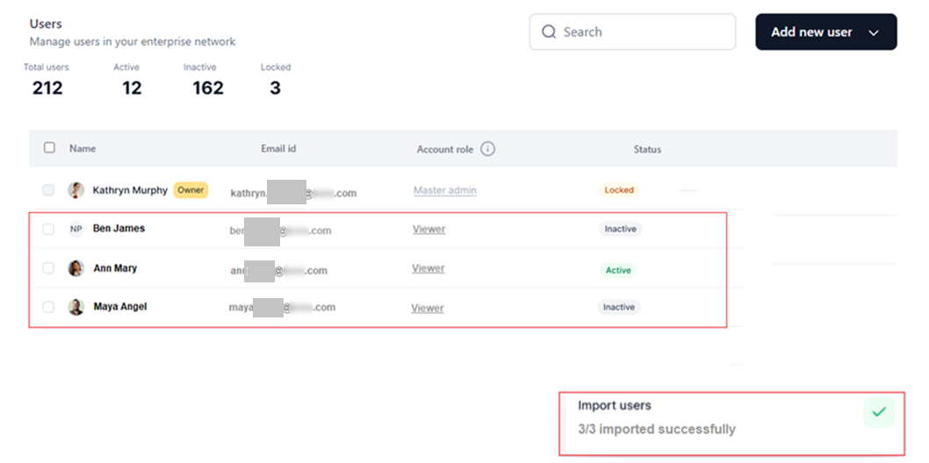929x463 pixels.
Task: Click the search magnifier icon
Action: tap(549, 32)
